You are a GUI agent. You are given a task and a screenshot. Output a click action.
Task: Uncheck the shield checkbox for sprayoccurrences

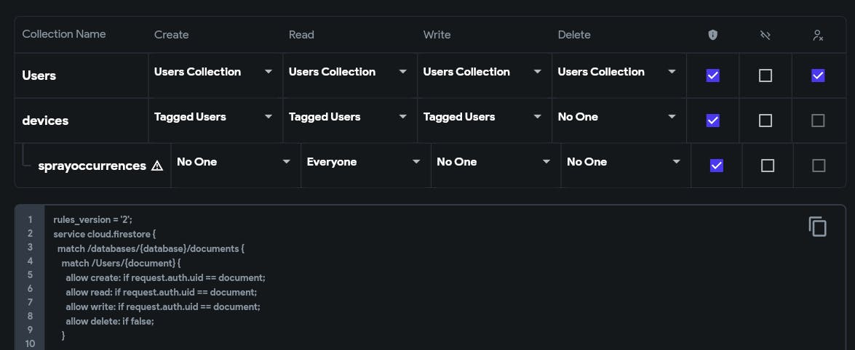point(716,166)
